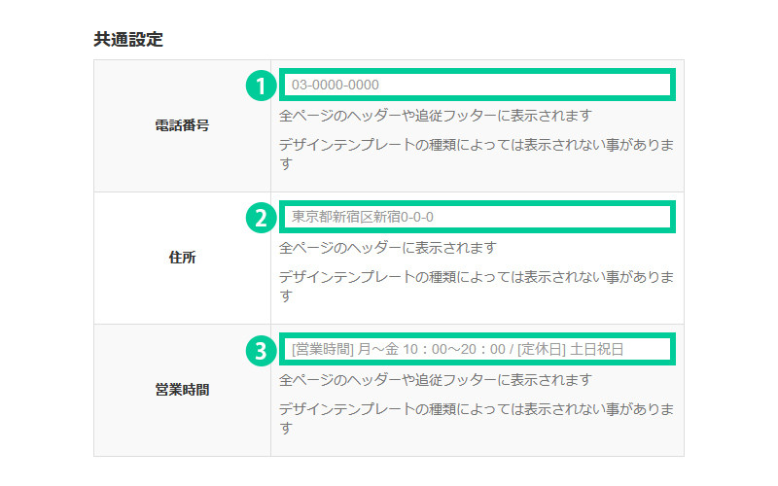778x486 pixels.
Task: Click the header/footer display note under hours field
Action: tap(435, 380)
